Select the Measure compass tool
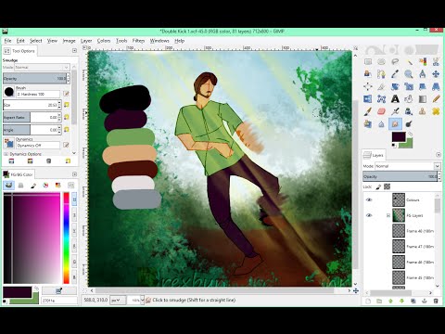445x334 pixels. [423, 74]
